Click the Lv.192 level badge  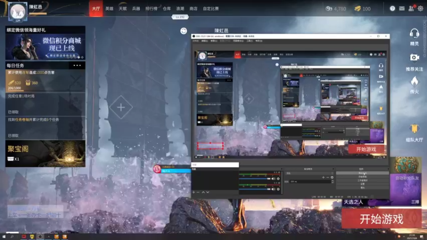180,17
